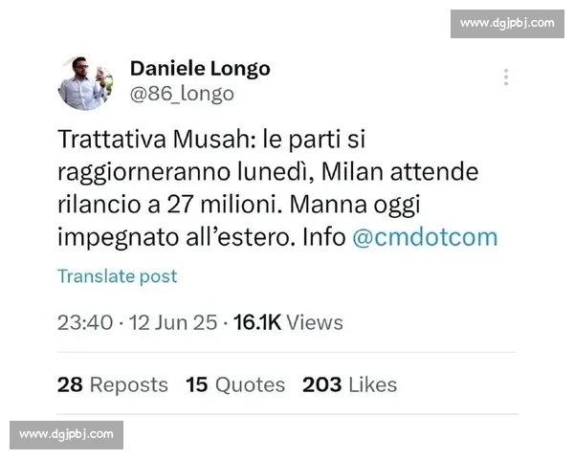Open the three-dot more options menu
This screenshot has height=459, width=574.
point(506,77)
